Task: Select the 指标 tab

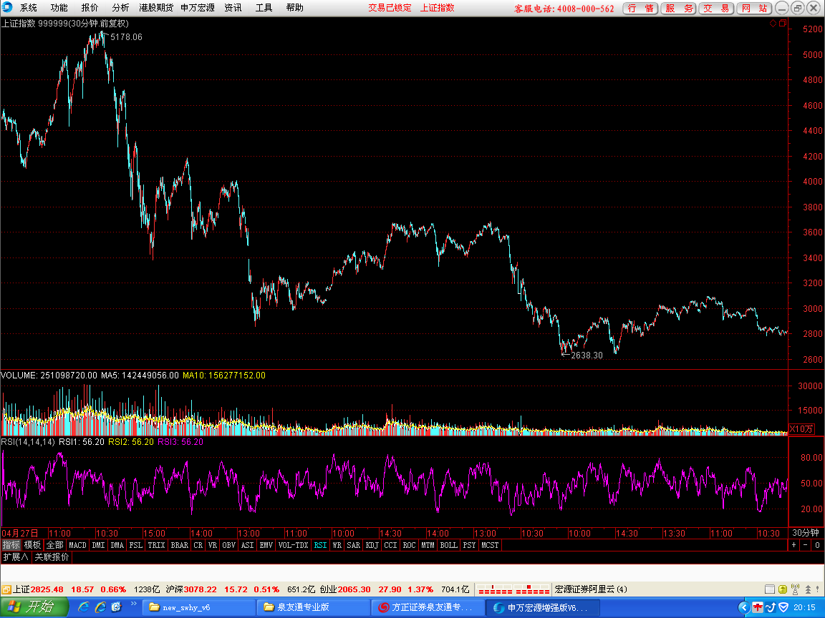Action: (x=11, y=545)
